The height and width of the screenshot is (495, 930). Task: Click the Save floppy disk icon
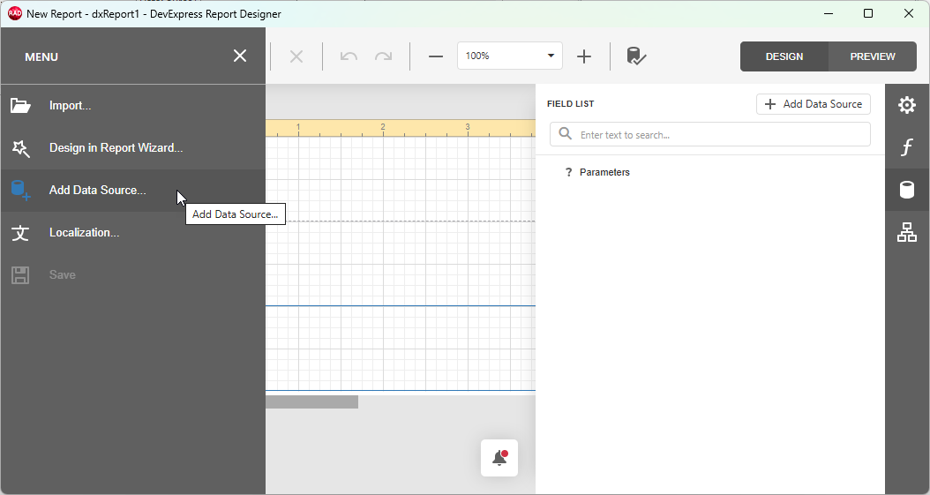[20, 275]
